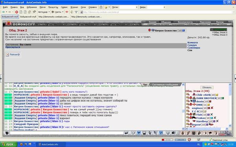Image resolution: width=236 pixels, height=147 pixels.
Task: Click the Обновить button
Action: (207, 87)
